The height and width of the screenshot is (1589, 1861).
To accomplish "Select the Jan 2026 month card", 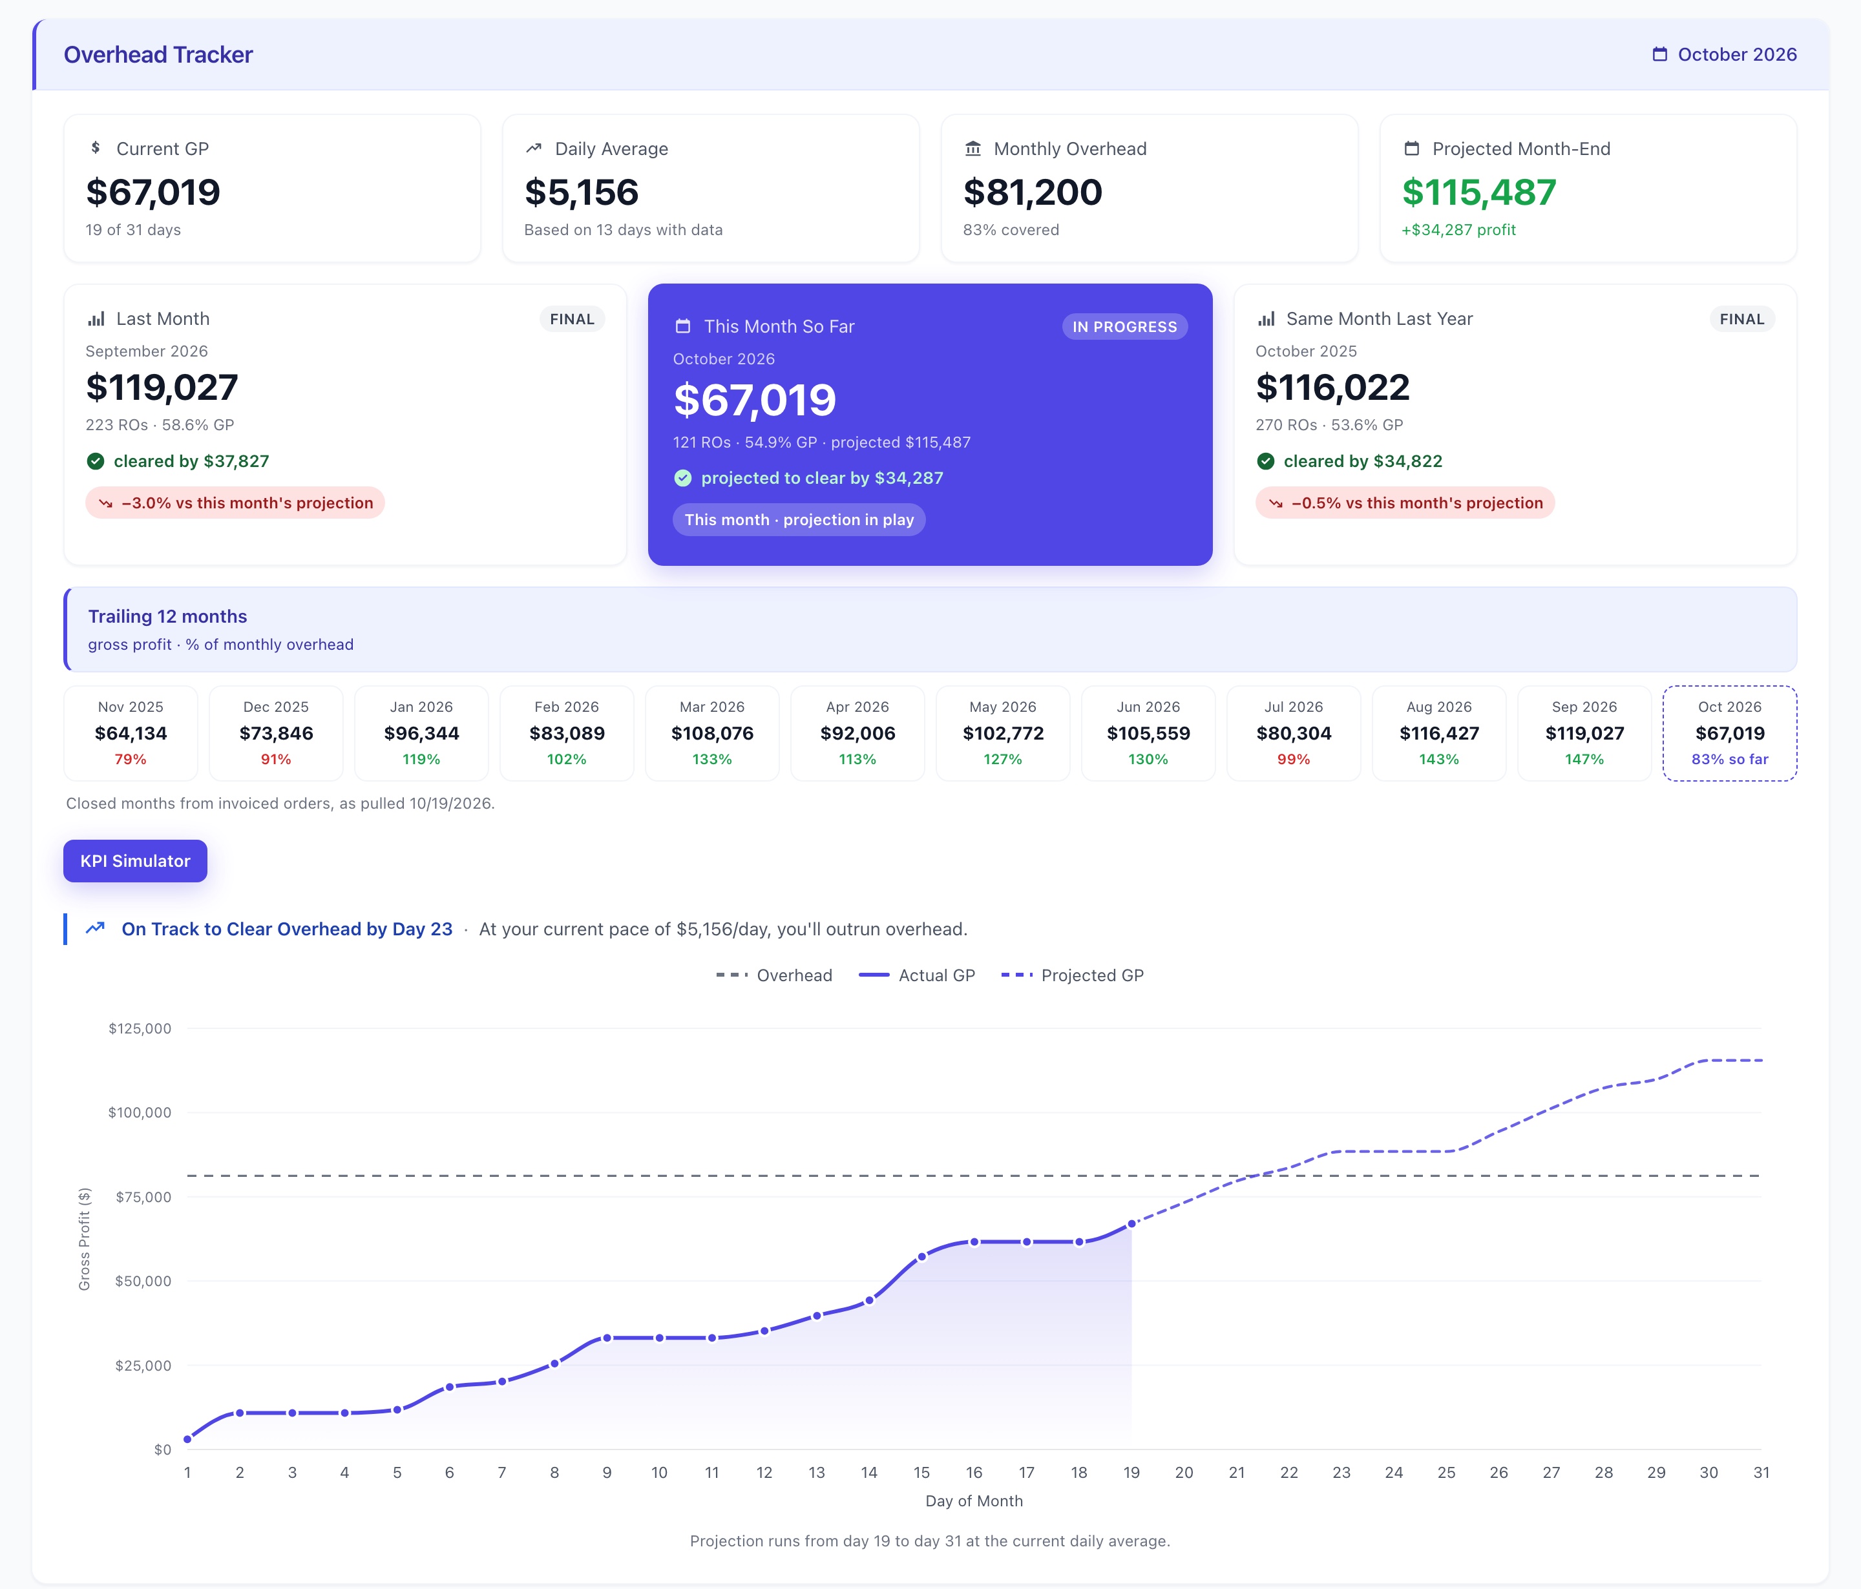I will click(422, 733).
